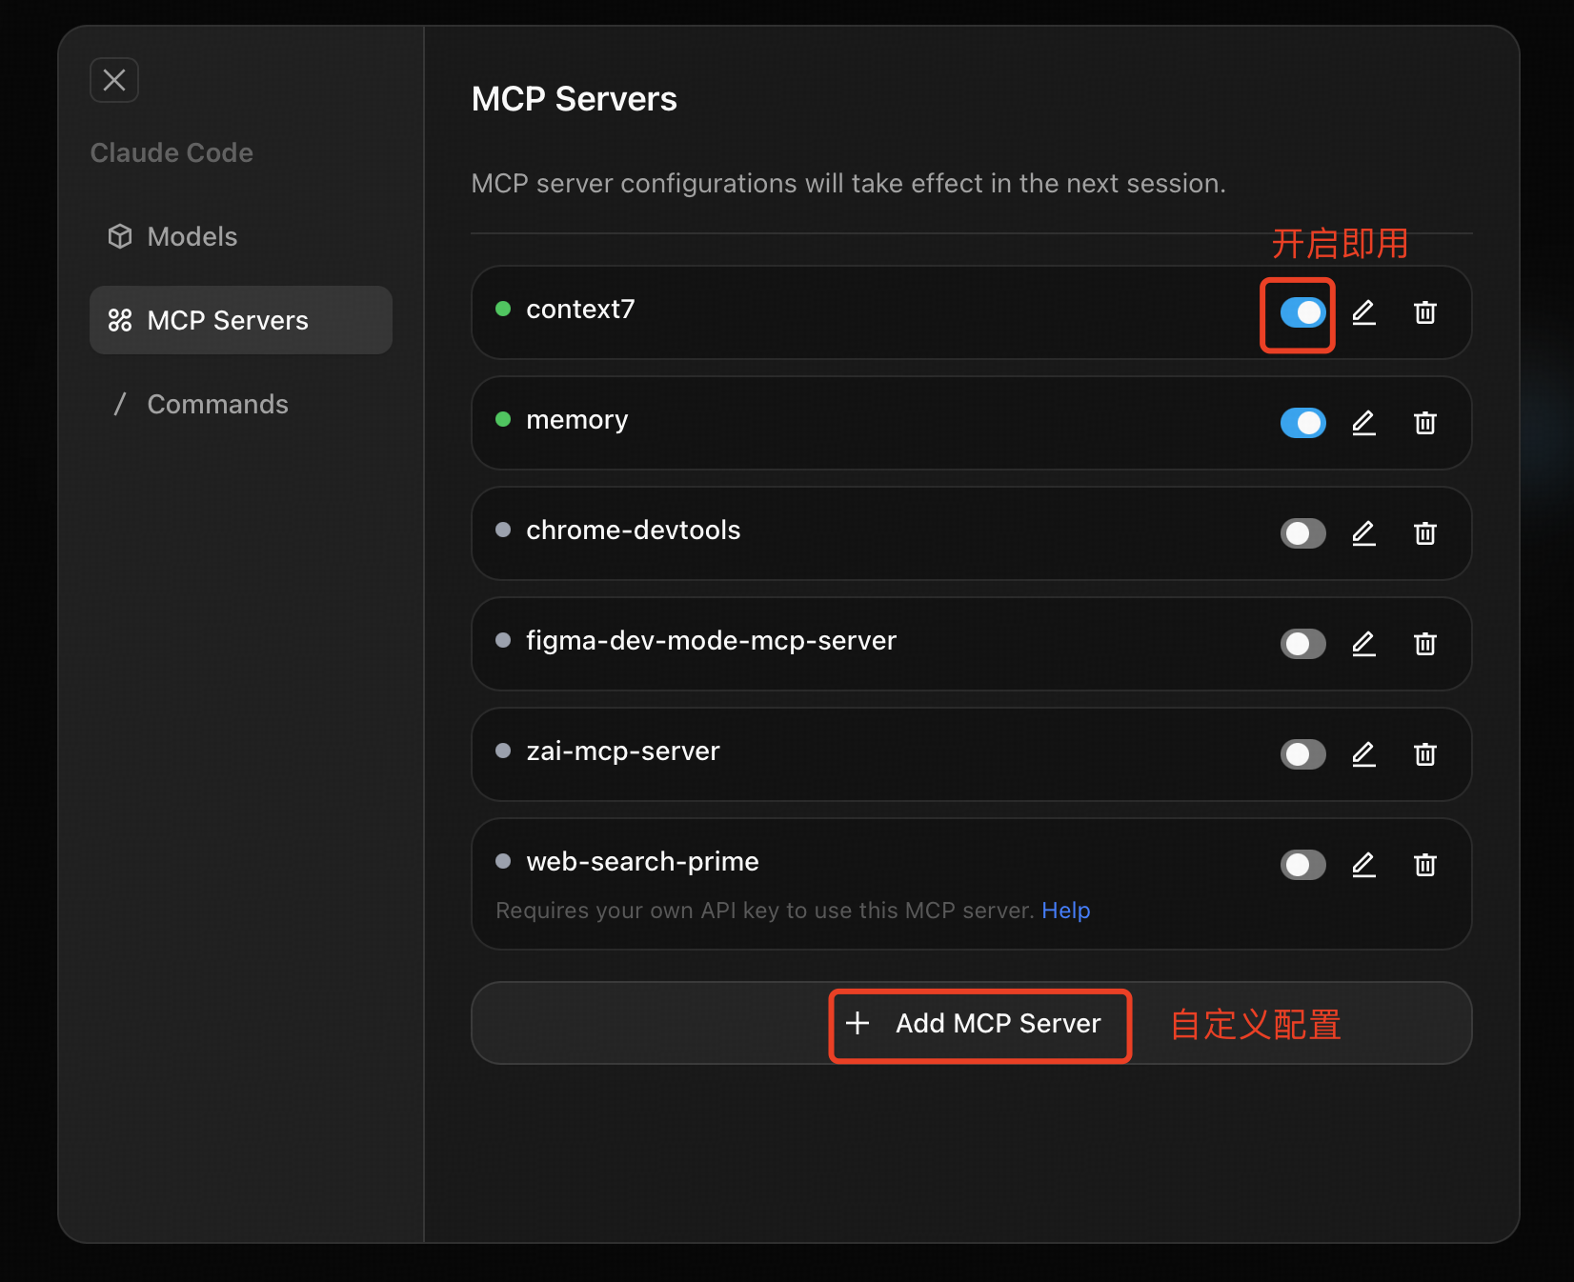Edit the context7 server with pencil icon
The image size is (1574, 1282).
pyautogui.click(x=1363, y=312)
